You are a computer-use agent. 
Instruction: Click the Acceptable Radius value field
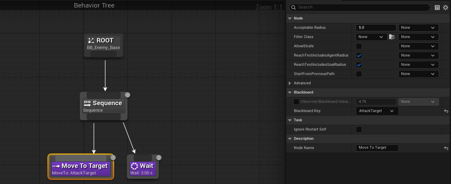click(376, 27)
